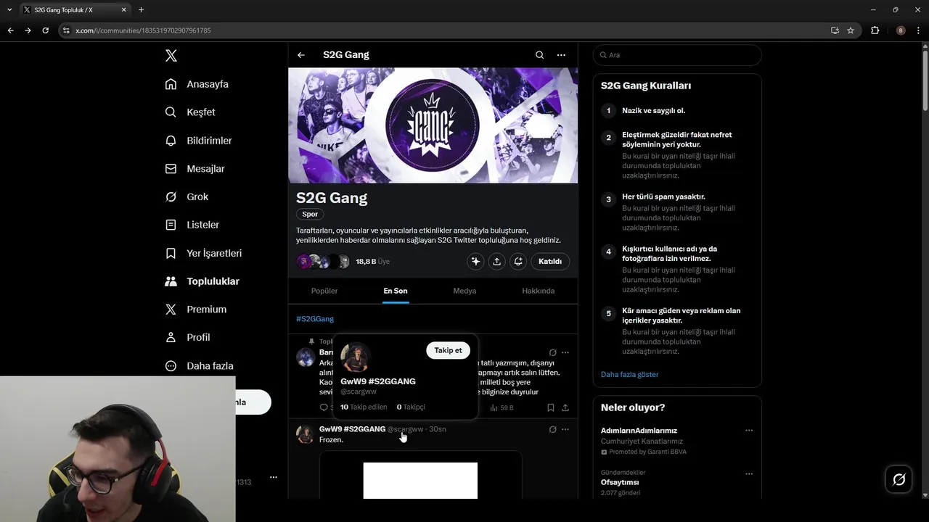Open the Frozen post media image
Viewport: 929px width, 522px height.
[x=420, y=475]
